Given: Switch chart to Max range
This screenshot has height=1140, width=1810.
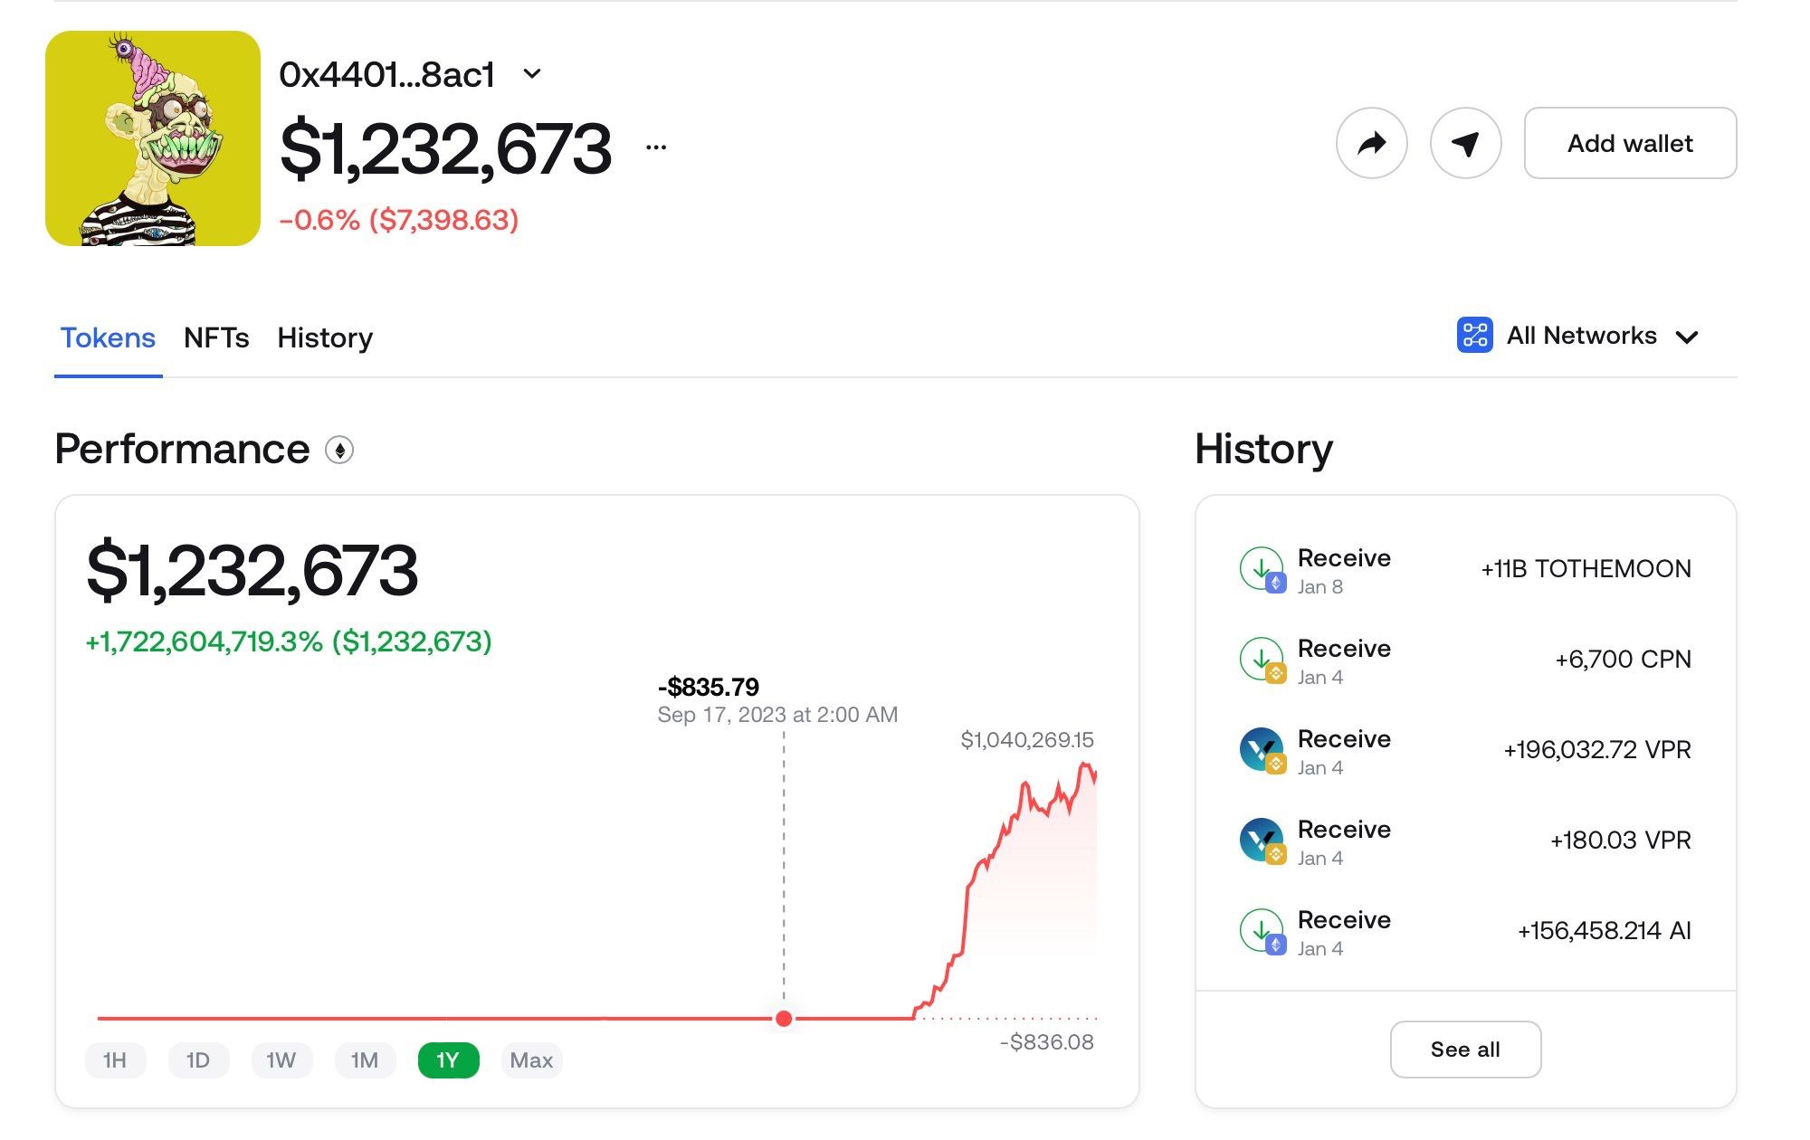Looking at the screenshot, I should [x=531, y=1060].
